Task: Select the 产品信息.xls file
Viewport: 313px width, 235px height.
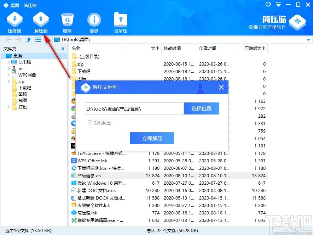Action: [x=88, y=175]
